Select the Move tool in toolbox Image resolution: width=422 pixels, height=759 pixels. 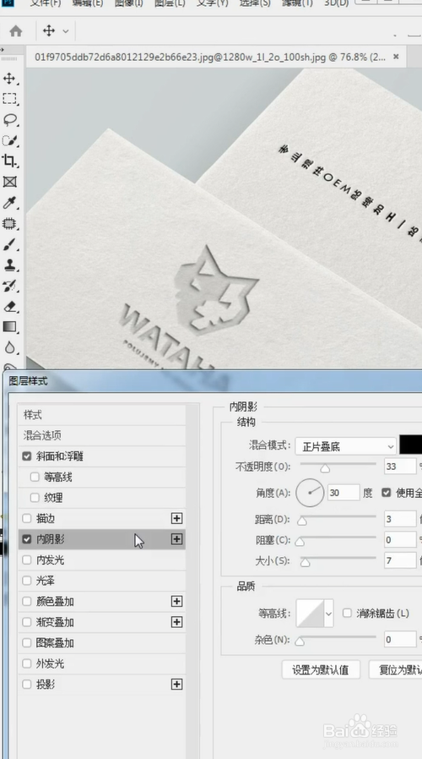pos(9,79)
